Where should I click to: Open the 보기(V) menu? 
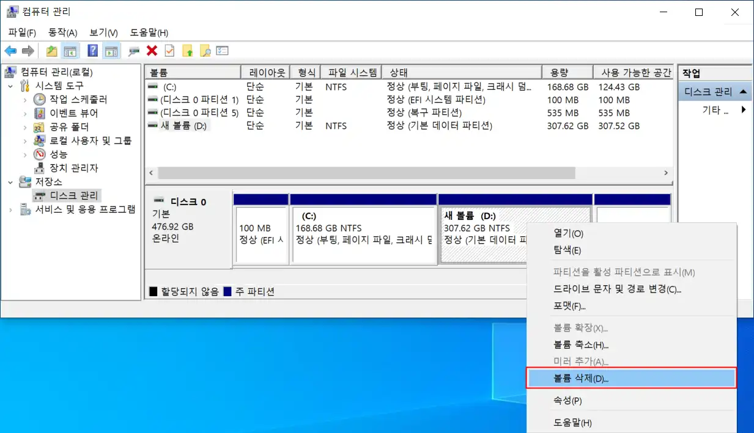tap(103, 32)
